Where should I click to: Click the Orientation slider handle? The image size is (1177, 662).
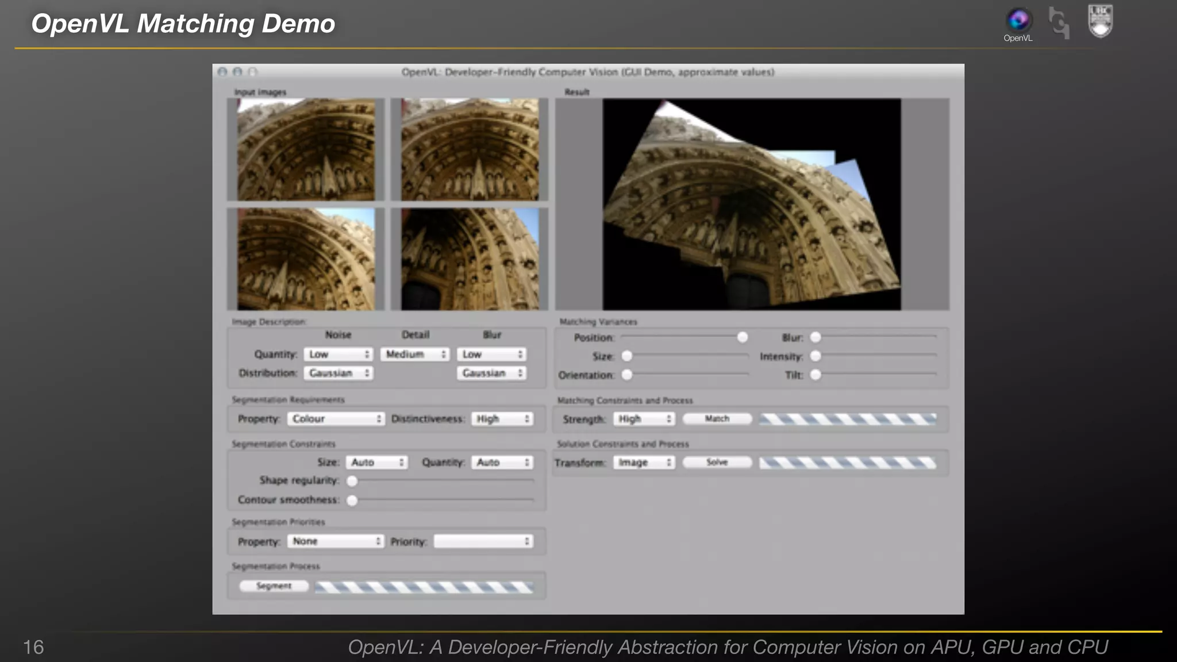pyautogui.click(x=627, y=375)
